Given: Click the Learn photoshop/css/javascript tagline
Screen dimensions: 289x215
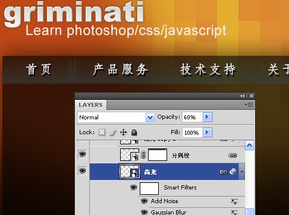Looking at the screenshot, I should pyautogui.click(x=126, y=31).
